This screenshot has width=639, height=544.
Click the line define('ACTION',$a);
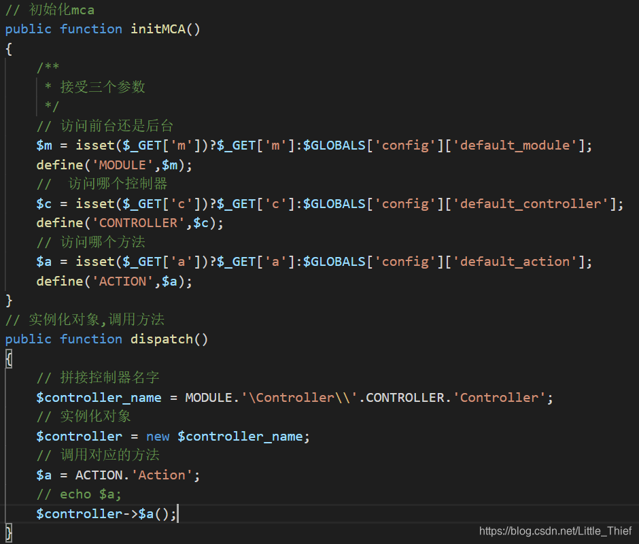(x=114, y=281)
